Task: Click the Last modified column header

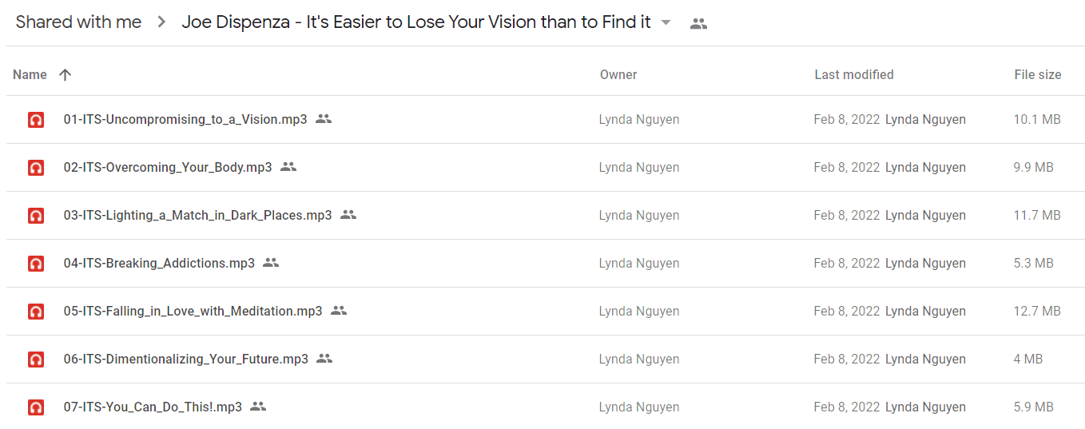Action: (x=854, y=74)
